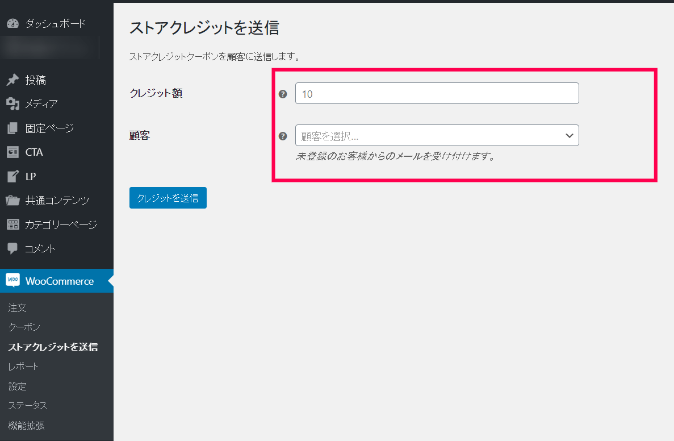Focus the クレジット額 amount input field
Viewport: 674px width, 441px height.
point(437,94)
